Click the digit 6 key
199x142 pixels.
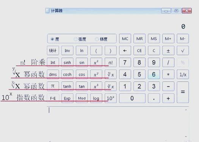coord(154,74)
